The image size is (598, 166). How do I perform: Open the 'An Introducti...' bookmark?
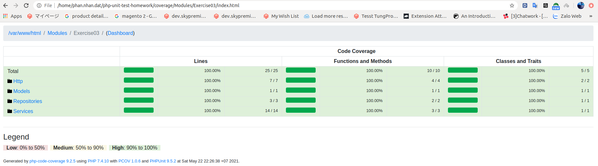pyautogui.click(x=474, y=16)
